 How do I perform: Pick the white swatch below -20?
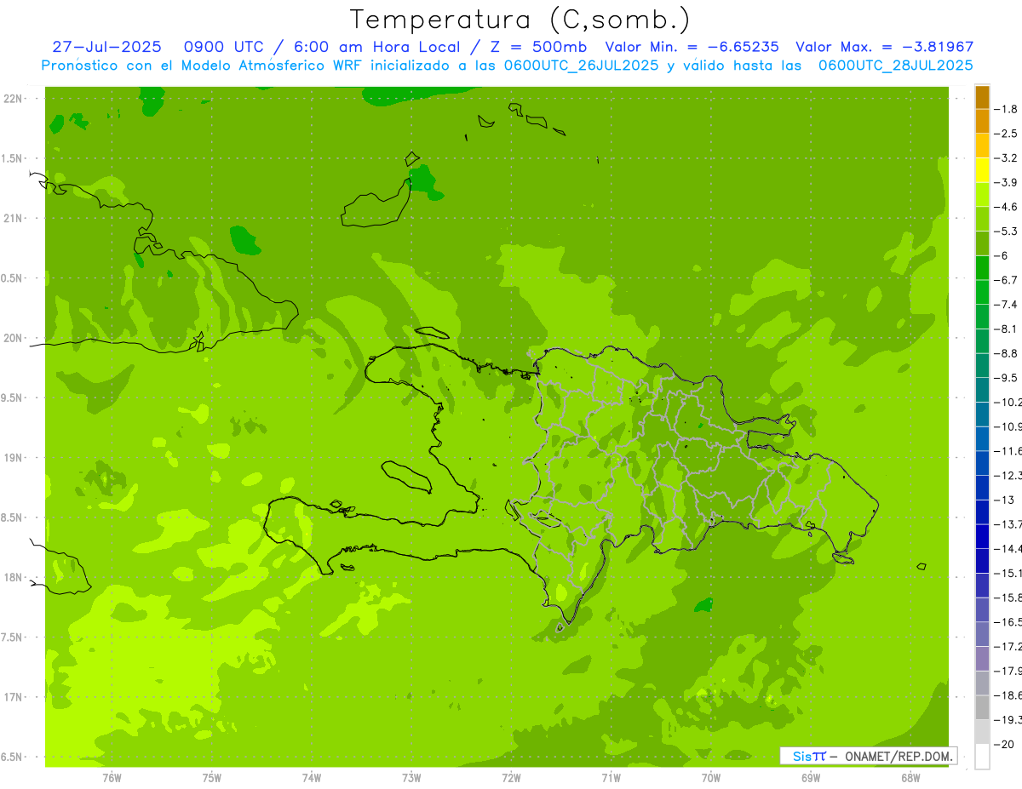click(982, 757)
